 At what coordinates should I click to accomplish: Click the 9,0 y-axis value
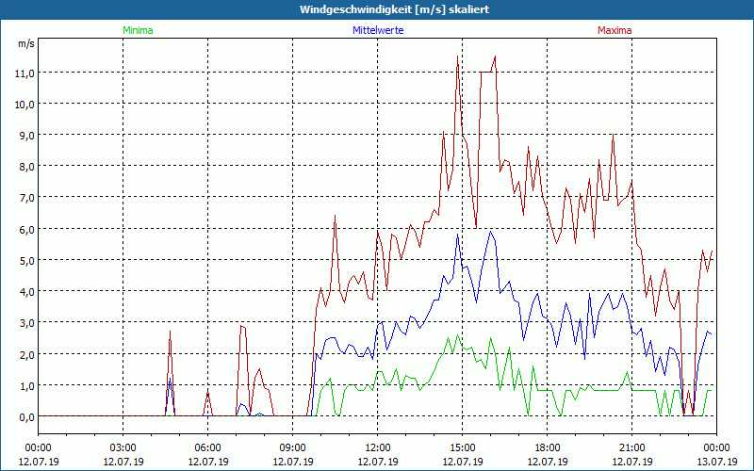[27, 136]
